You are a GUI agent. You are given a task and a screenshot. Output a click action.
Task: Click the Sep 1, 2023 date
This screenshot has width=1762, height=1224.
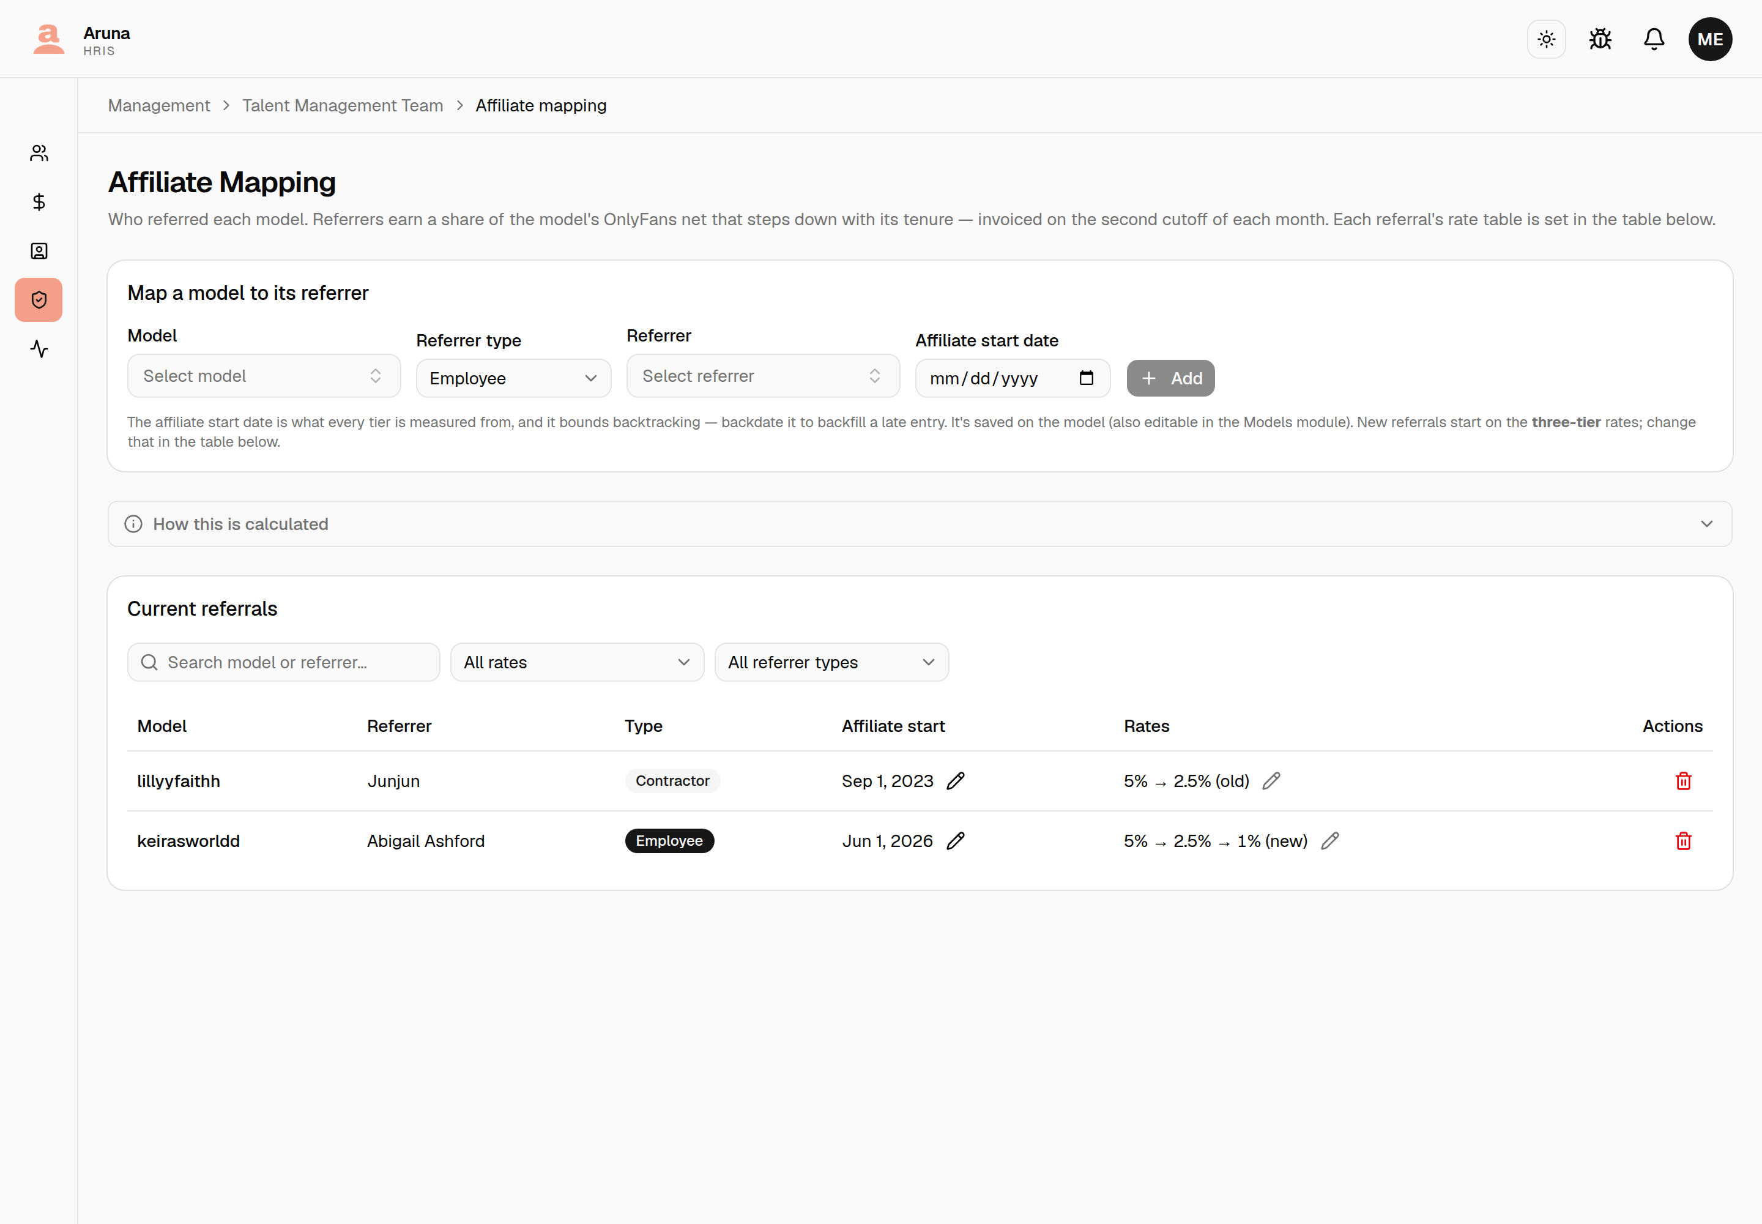pyautogui.click(x=887, y=781)
